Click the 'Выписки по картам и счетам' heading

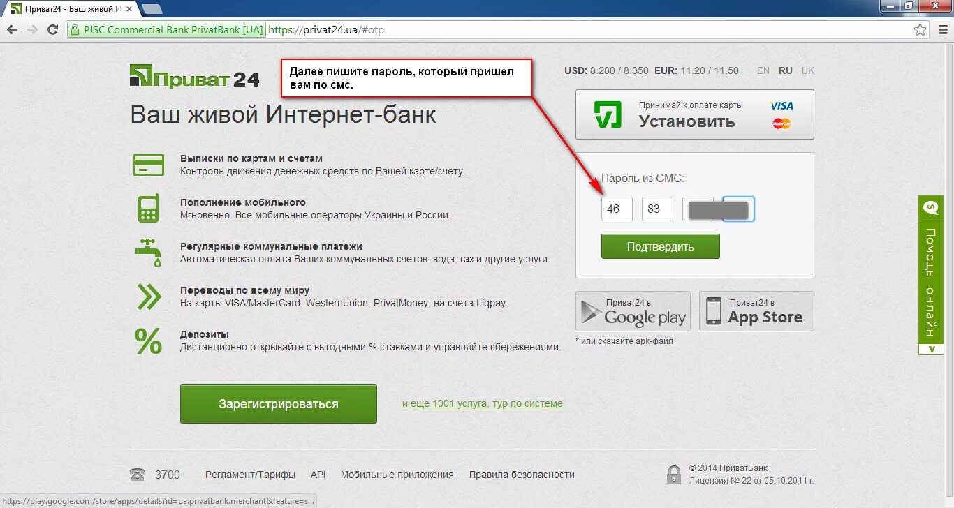[251, 158]
